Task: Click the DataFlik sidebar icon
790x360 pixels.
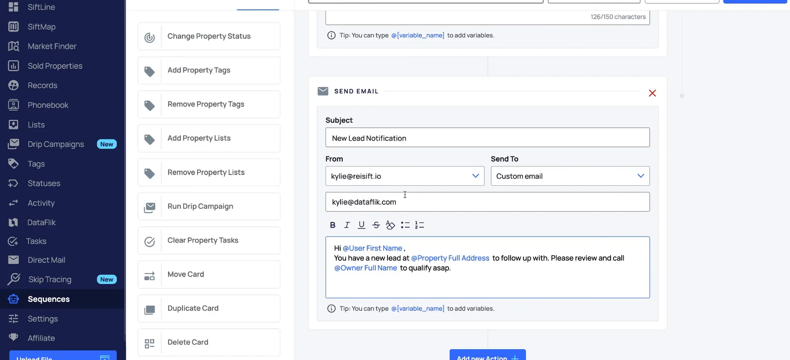Action: point(14,222)
